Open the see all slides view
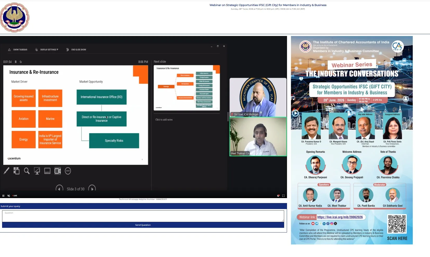 point(16,171)
